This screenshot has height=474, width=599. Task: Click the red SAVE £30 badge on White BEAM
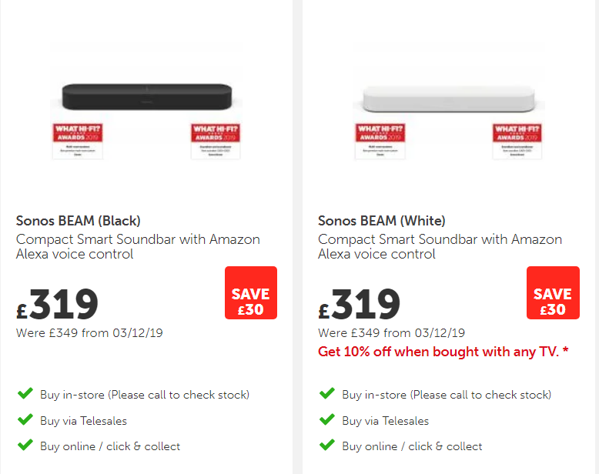click(x=553, y=293)
